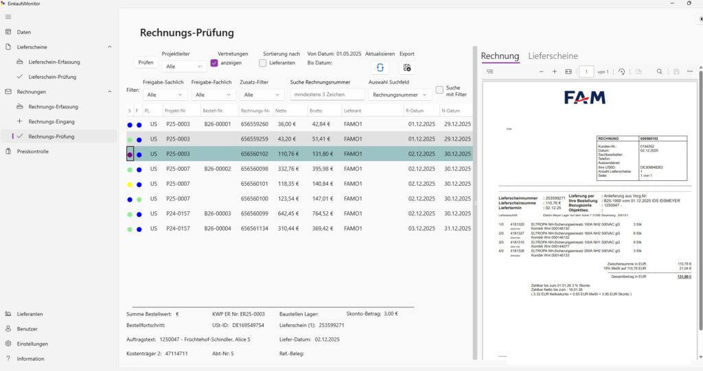Click the Lieferscheine document icon
Screen dimensions: 703x371
pos(8,47)
